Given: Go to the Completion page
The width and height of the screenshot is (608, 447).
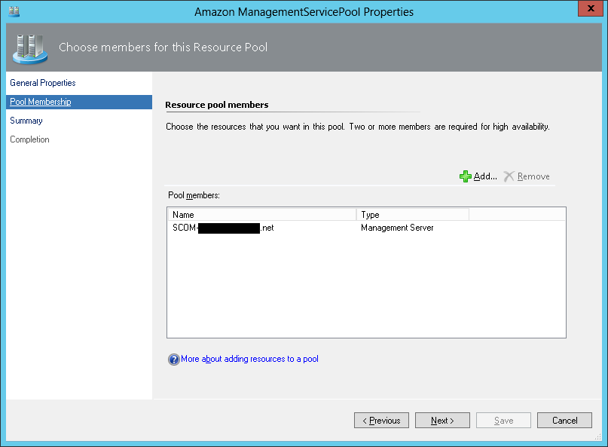Looking at the screenshot, I should [x=30, y=139].
